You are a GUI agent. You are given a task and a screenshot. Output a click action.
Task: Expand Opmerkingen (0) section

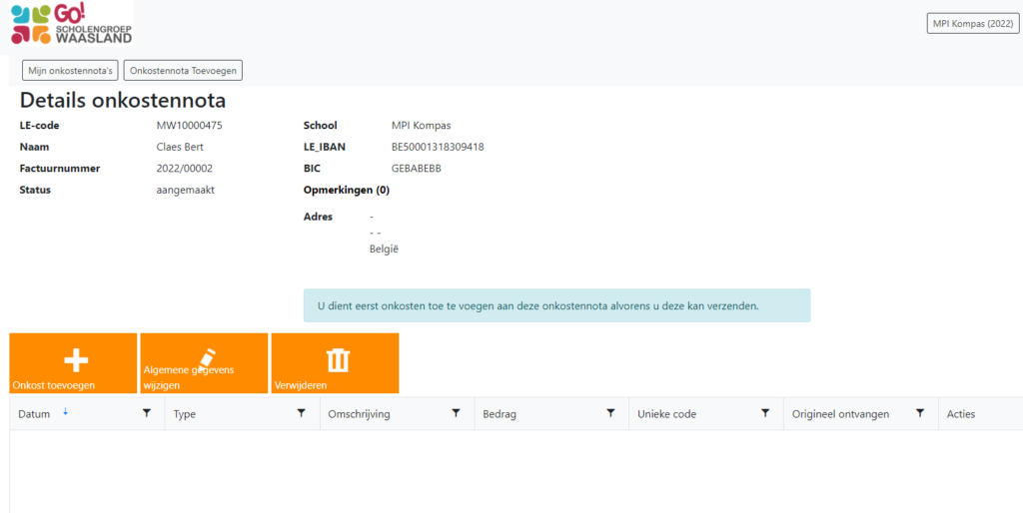(346, 190)
